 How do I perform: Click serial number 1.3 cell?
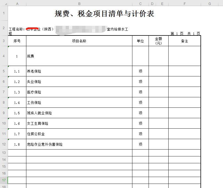click(17, 92)
